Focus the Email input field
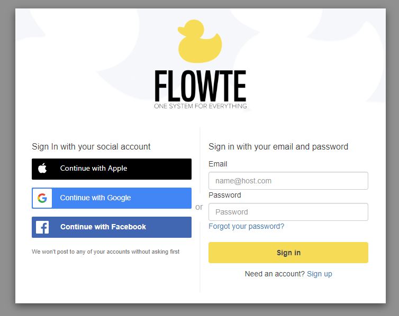399x316 pixels. 288,181
